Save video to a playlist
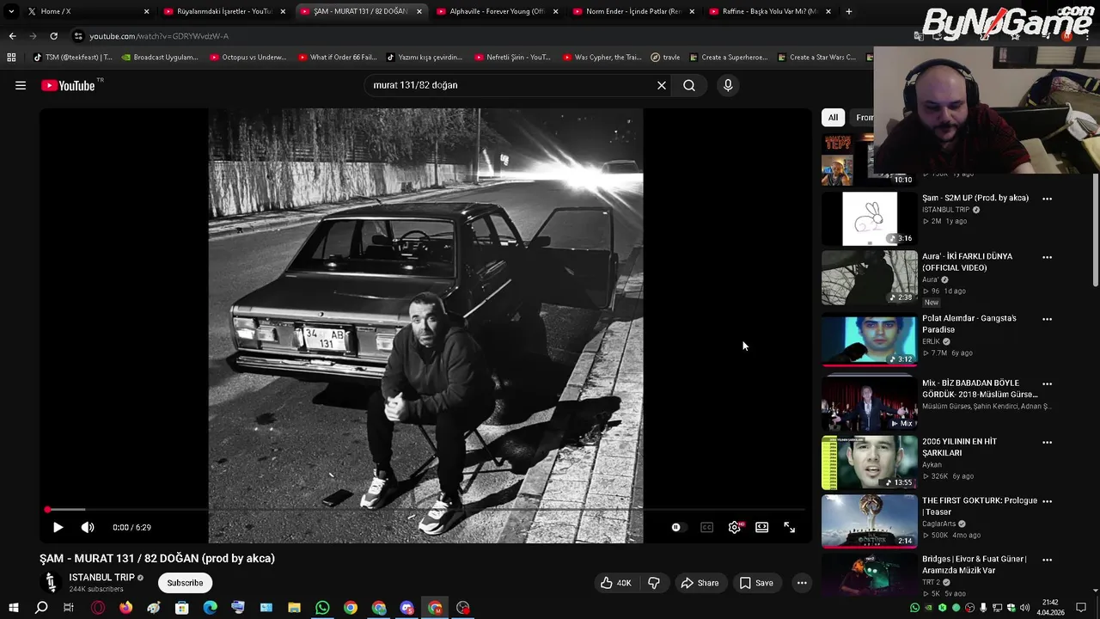Screen dimensions: 1100x619 756,583
